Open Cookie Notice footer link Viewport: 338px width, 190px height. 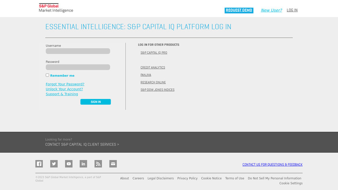point(211,178)
